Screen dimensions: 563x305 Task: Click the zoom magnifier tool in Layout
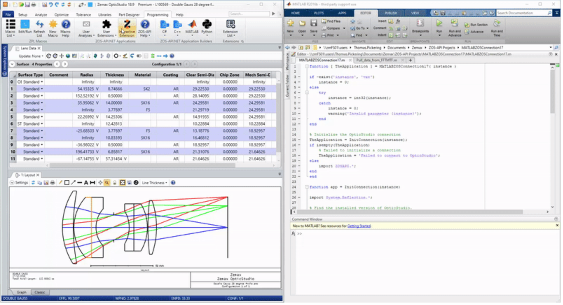click(x=107, y=183)
